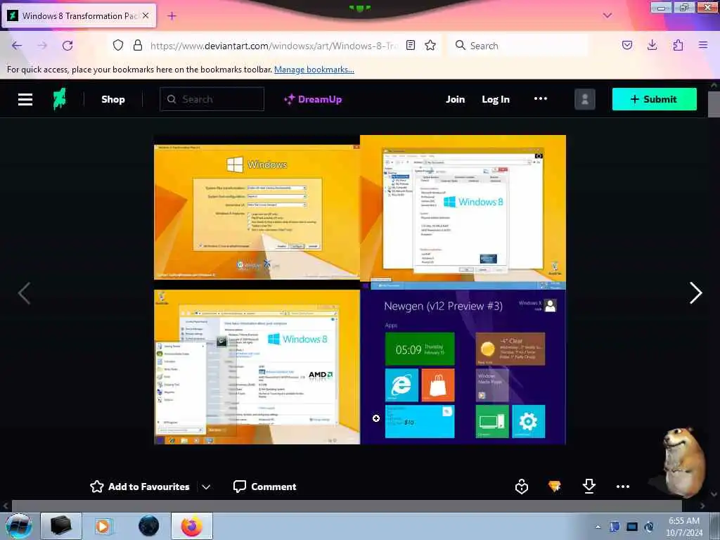Click the deviantart.com address bar
This screenshot has width=720, height=540.
click(x=274, y=46)
